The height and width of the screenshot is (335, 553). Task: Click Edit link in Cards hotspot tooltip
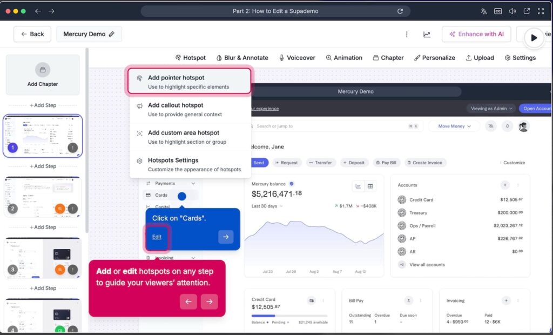point(157,237)
